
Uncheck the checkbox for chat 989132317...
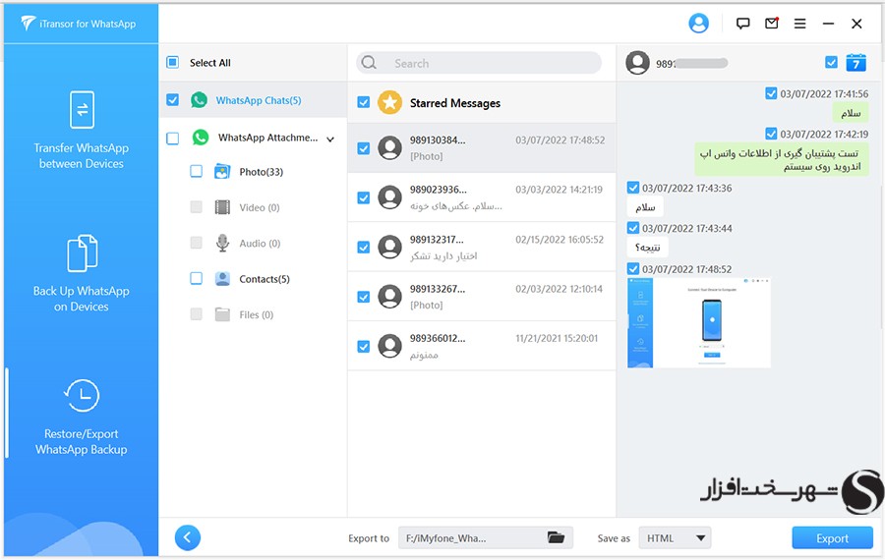pos(364,247)
